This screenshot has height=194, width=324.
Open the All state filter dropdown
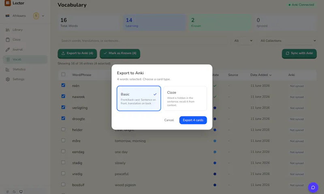tap(243, 41)
